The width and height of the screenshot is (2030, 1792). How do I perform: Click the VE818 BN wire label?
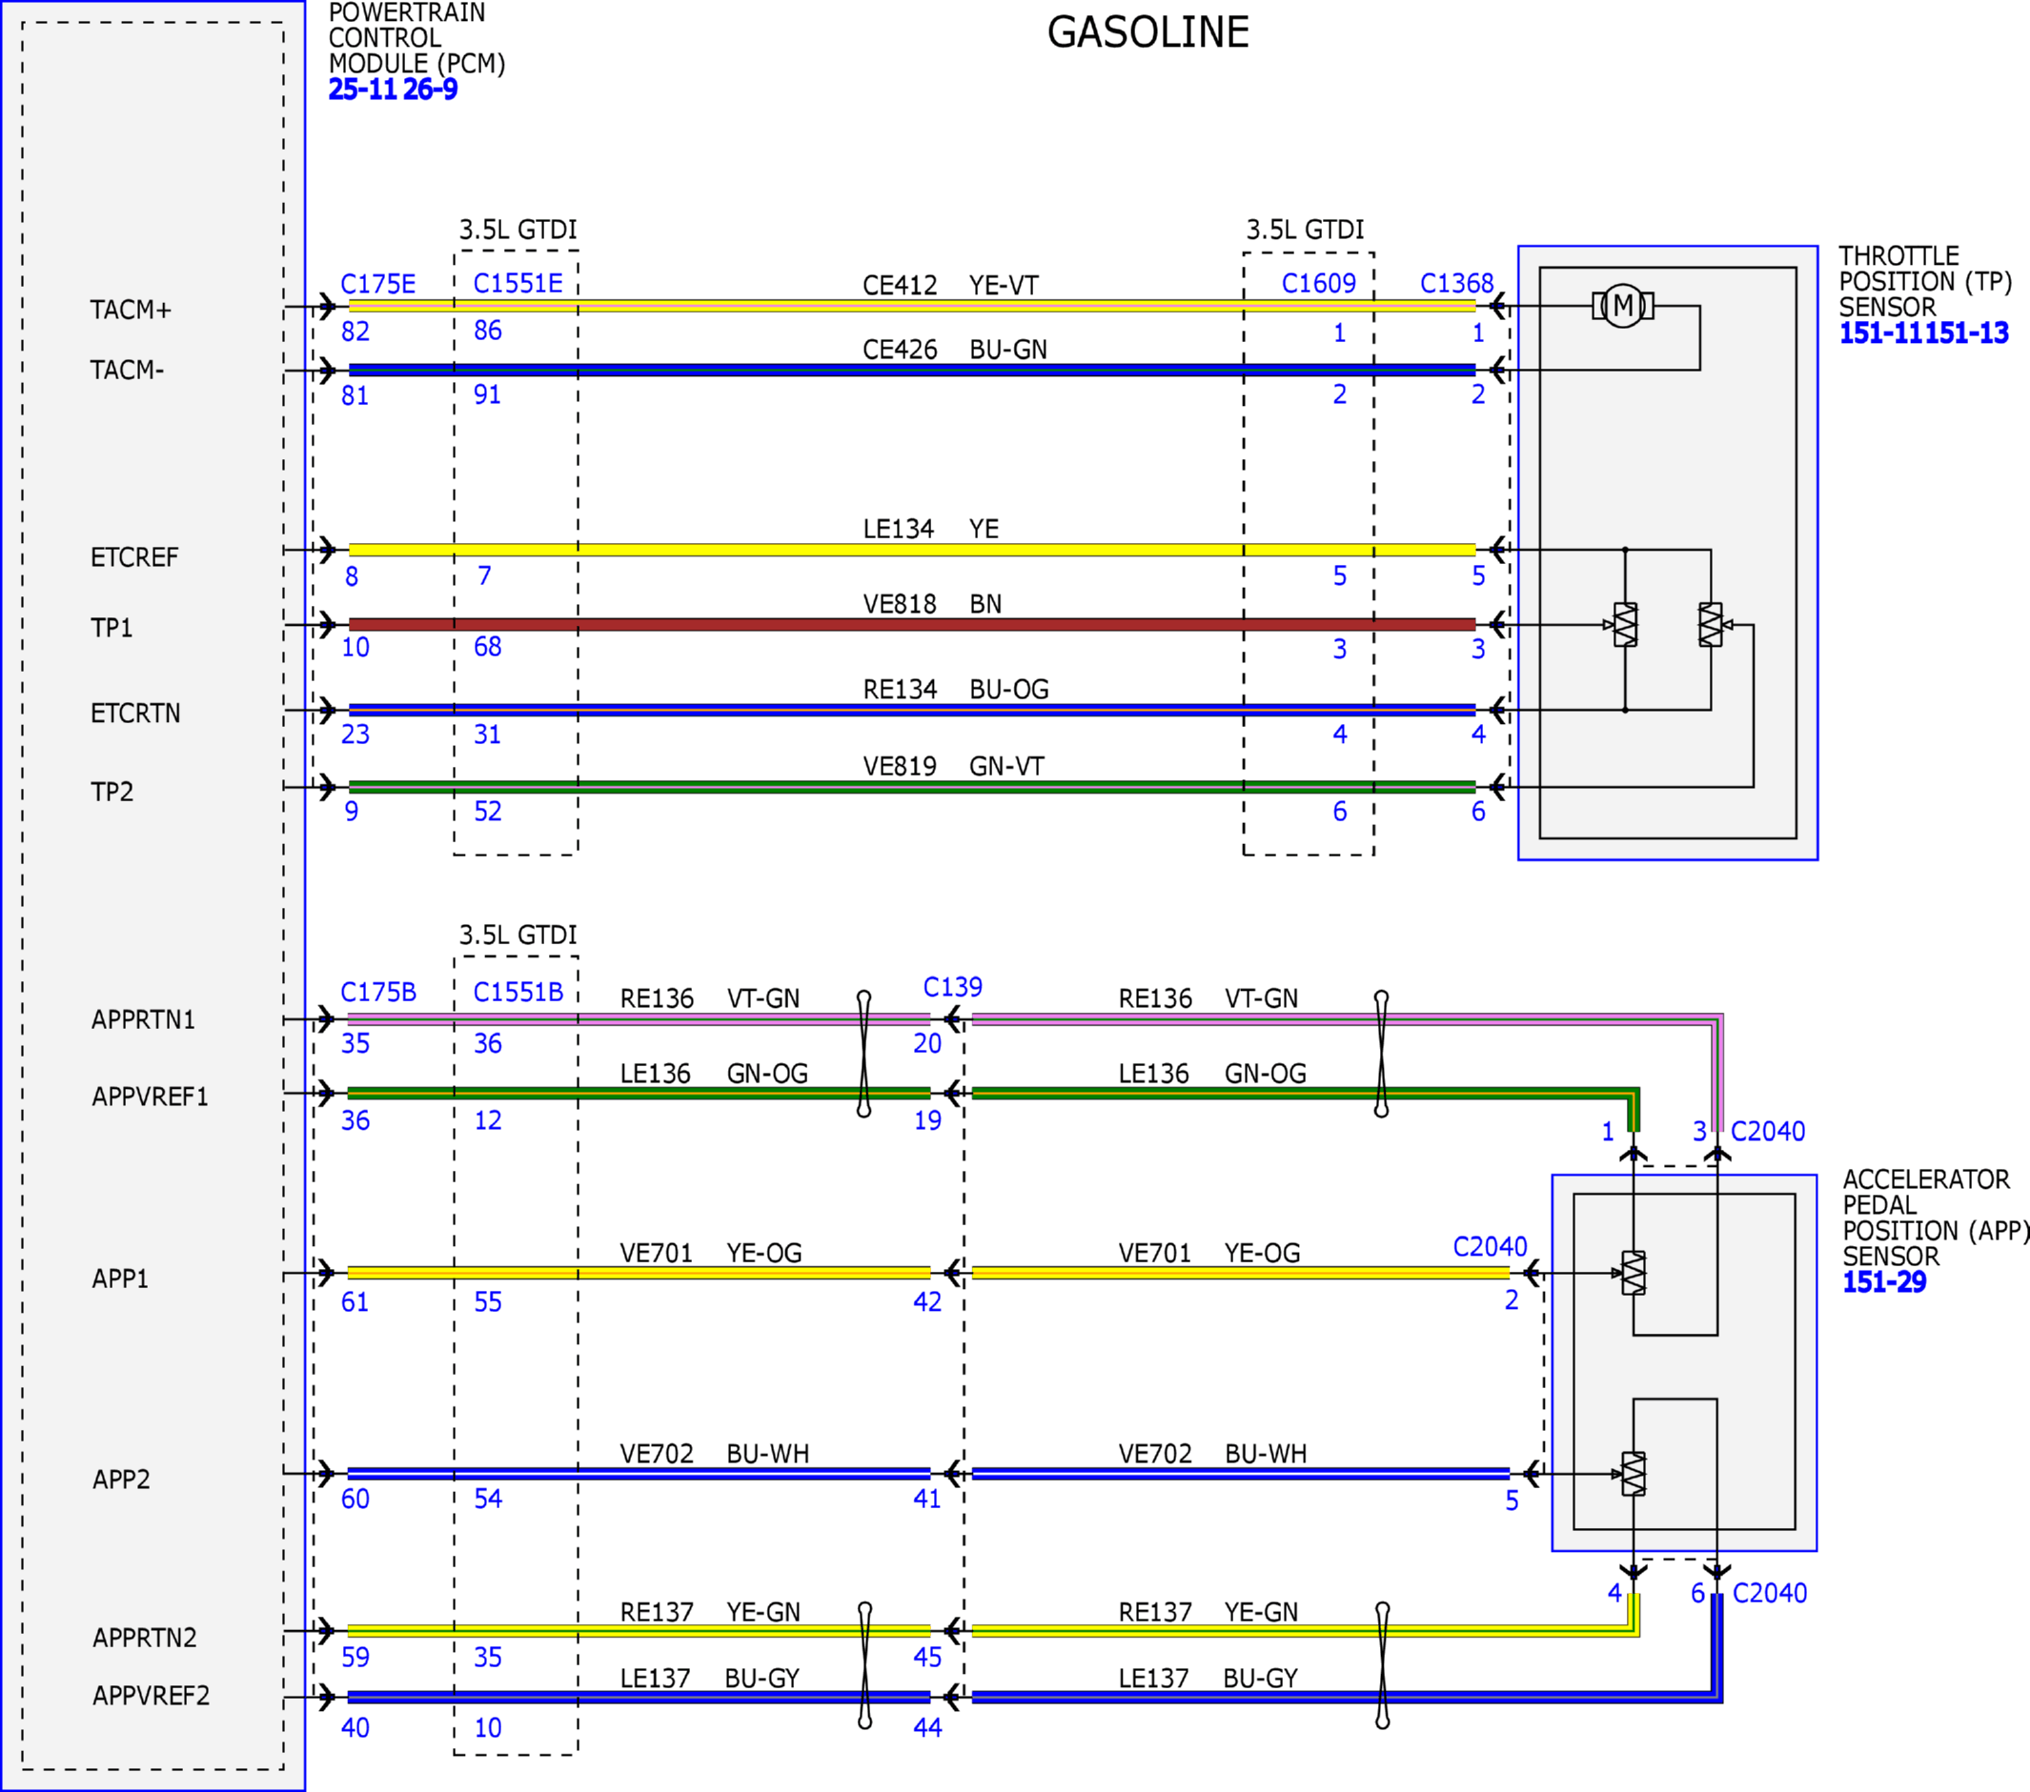click(x=931, y=604)
